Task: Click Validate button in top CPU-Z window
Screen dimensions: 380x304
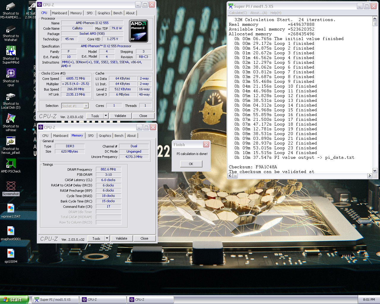Action: [120, 116]
